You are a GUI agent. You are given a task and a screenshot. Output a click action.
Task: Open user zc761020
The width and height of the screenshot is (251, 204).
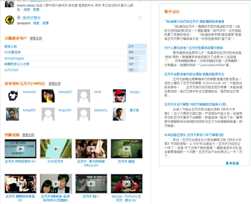point(11,70)
